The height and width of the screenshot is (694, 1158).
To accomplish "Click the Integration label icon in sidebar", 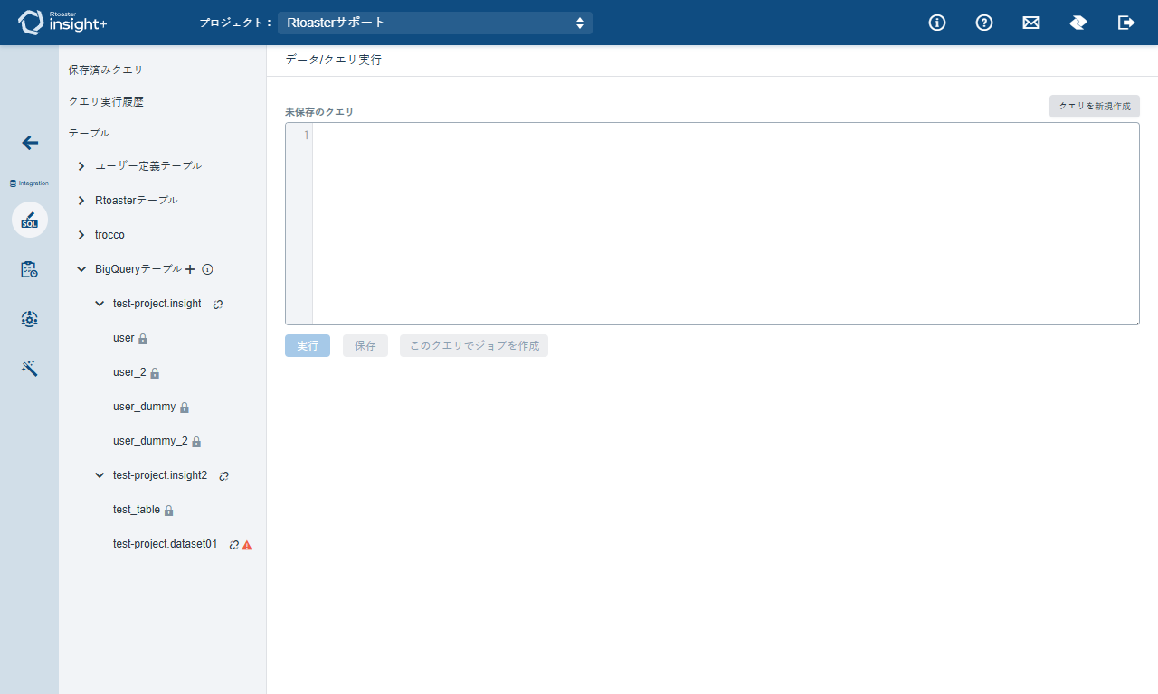I will tap(29, 183).
